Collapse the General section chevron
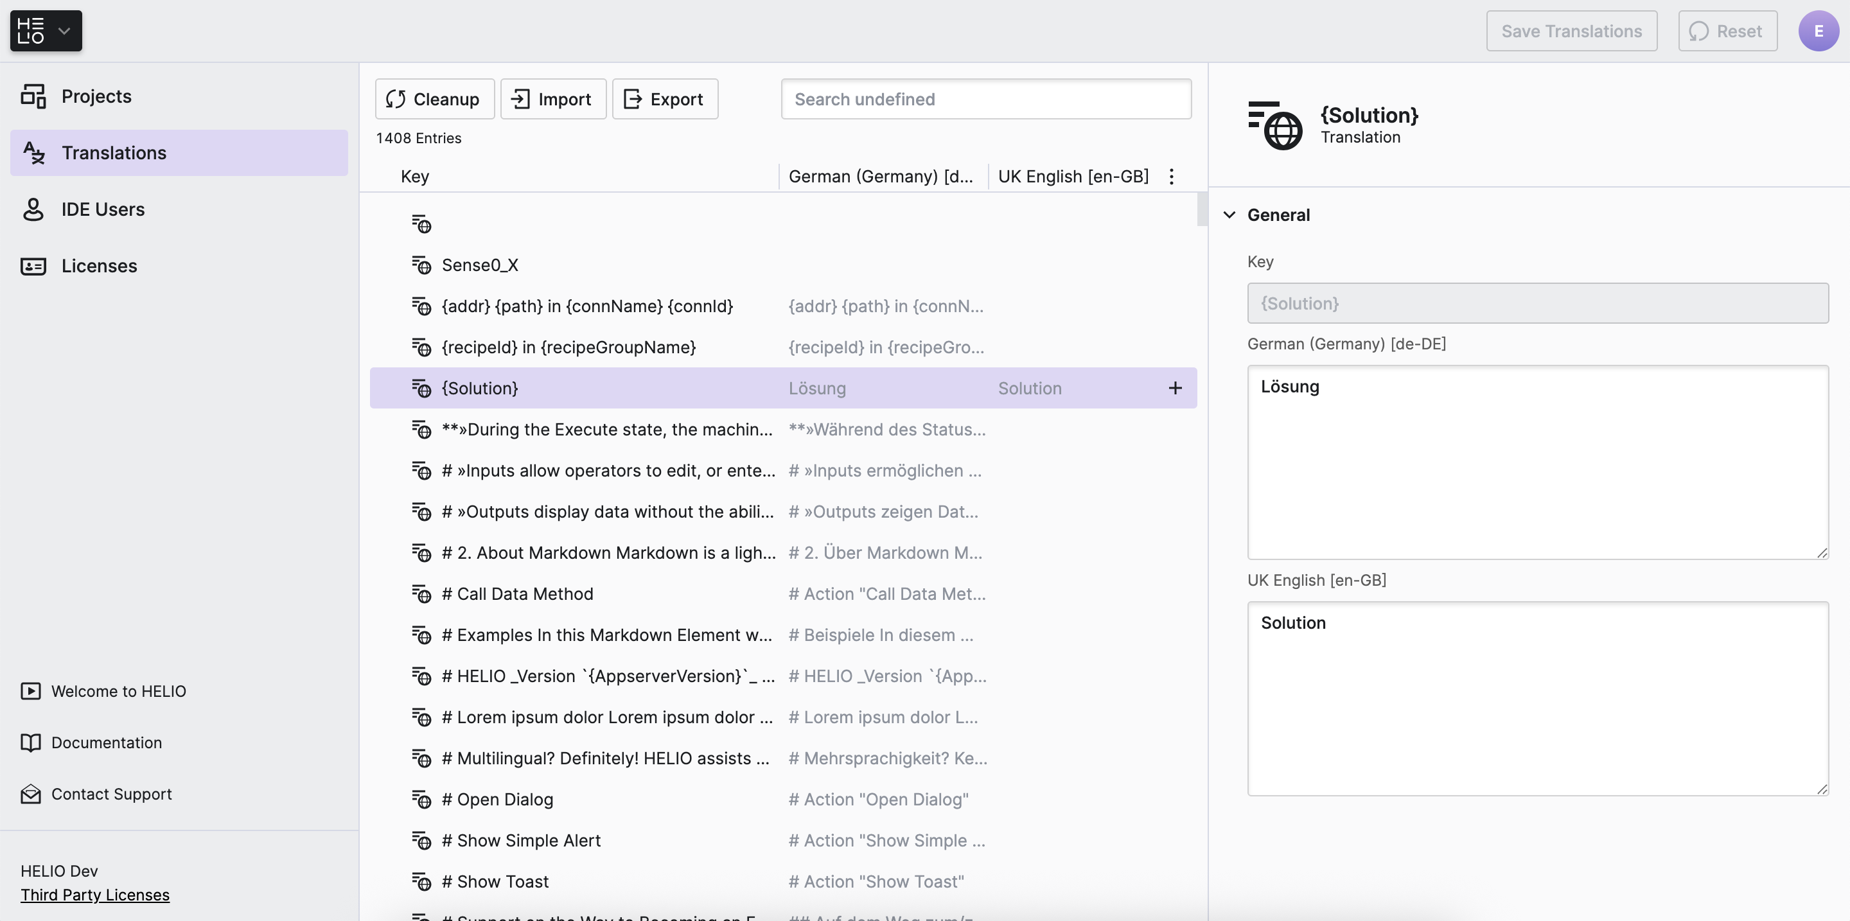The image size is (1850, 921). (1229, 215)
